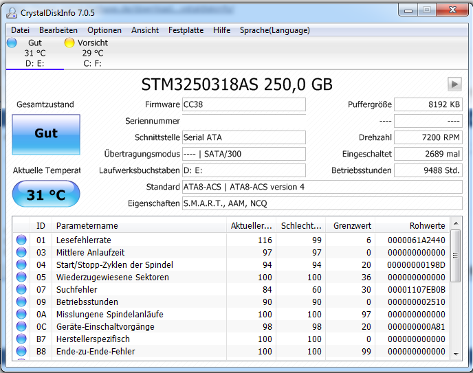The height and width of the screenshot is (373, 473).
Task: Click the status orb for Suchfehler
Action: [21, 289]
